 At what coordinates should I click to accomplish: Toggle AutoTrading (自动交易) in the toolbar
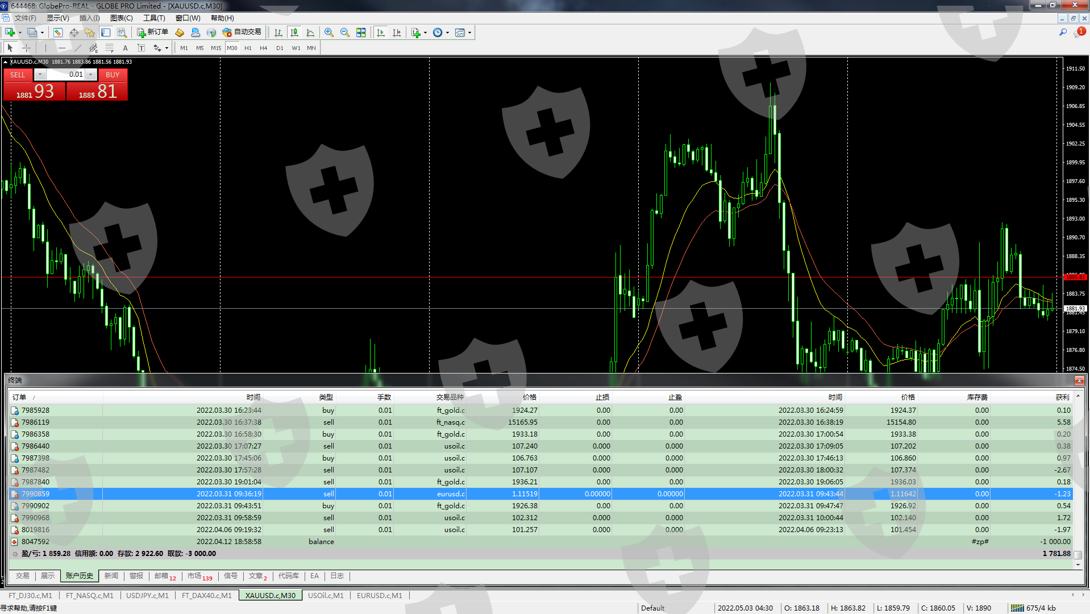click(x=242, y=32)
